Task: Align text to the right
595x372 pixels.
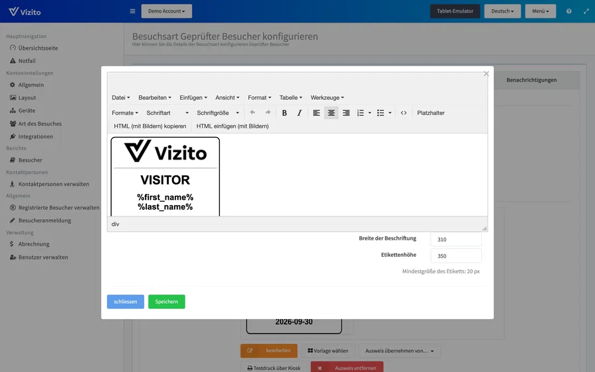Action: tap(346, 113)
